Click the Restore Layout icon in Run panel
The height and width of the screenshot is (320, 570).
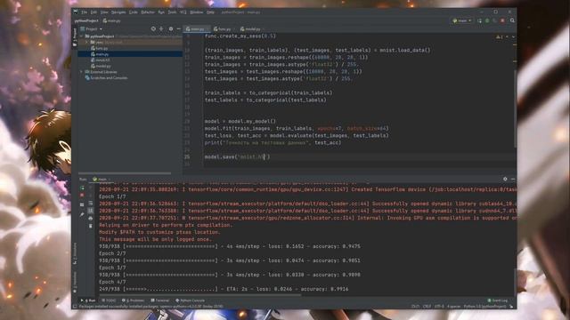(82, 205)
